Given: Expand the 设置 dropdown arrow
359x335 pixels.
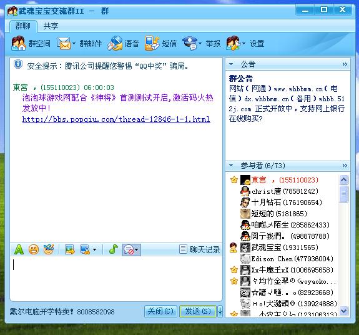Looking at the screenshot, I should coord(243,43).
